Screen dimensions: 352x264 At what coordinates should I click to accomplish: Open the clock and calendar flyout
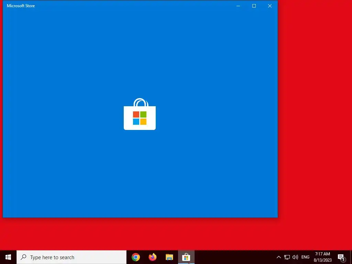point(322,257)
